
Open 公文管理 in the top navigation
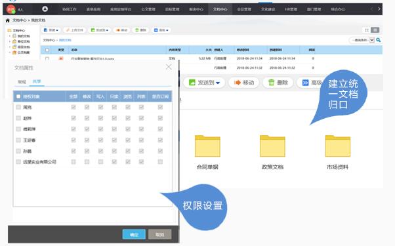tap(148, 9)
